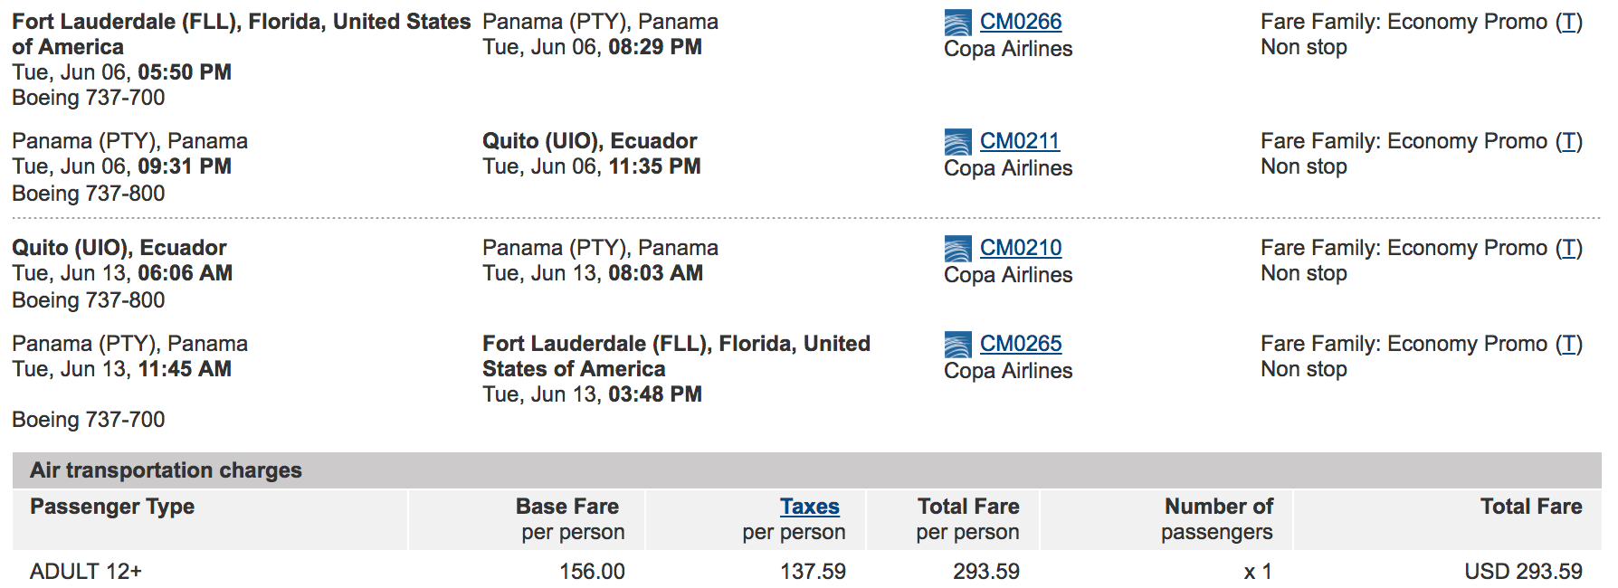
Task: Click the Copa Airlines logo beside CM0210
Action: pos(957,249)
